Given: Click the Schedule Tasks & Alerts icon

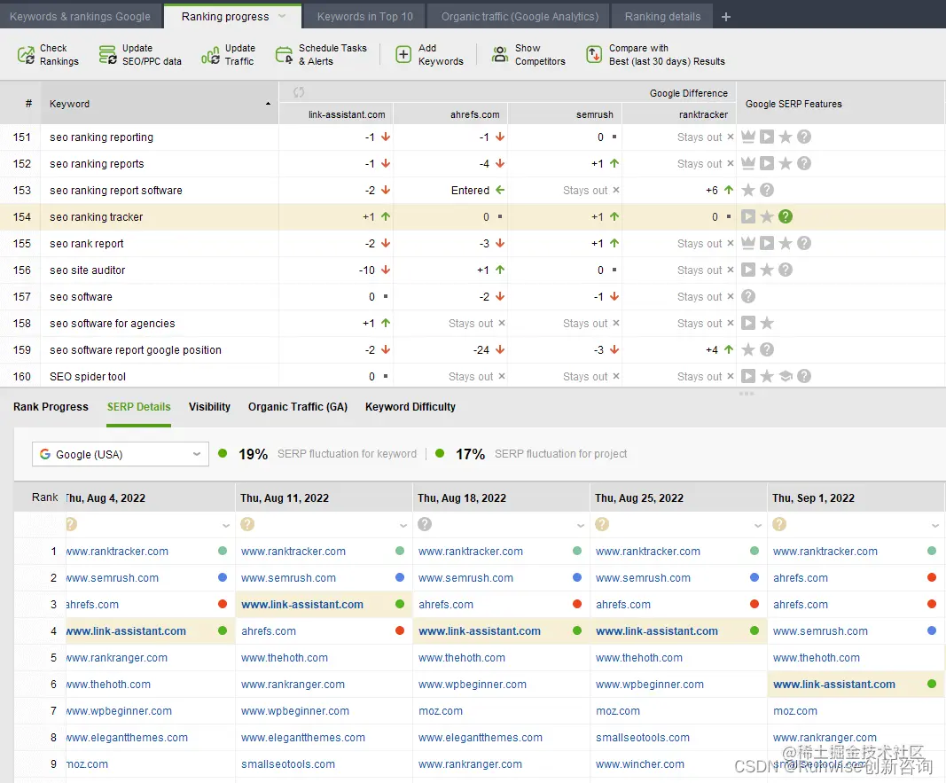Looking at the screenshot, I should coord(285,55).
